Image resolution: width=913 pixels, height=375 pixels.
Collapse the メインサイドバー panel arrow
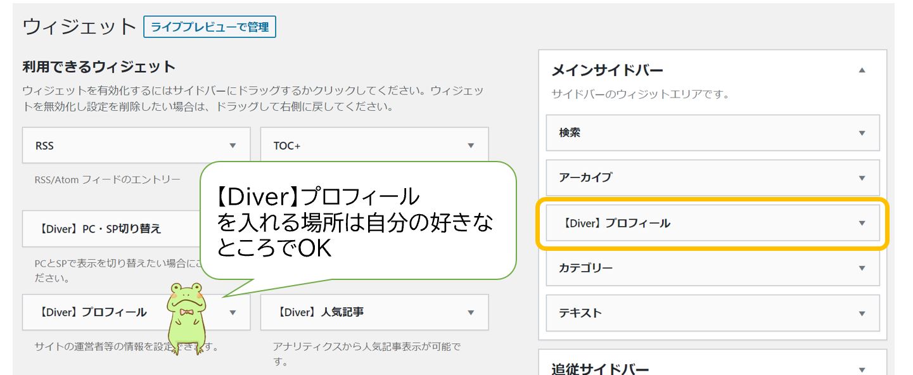(862, 70)
